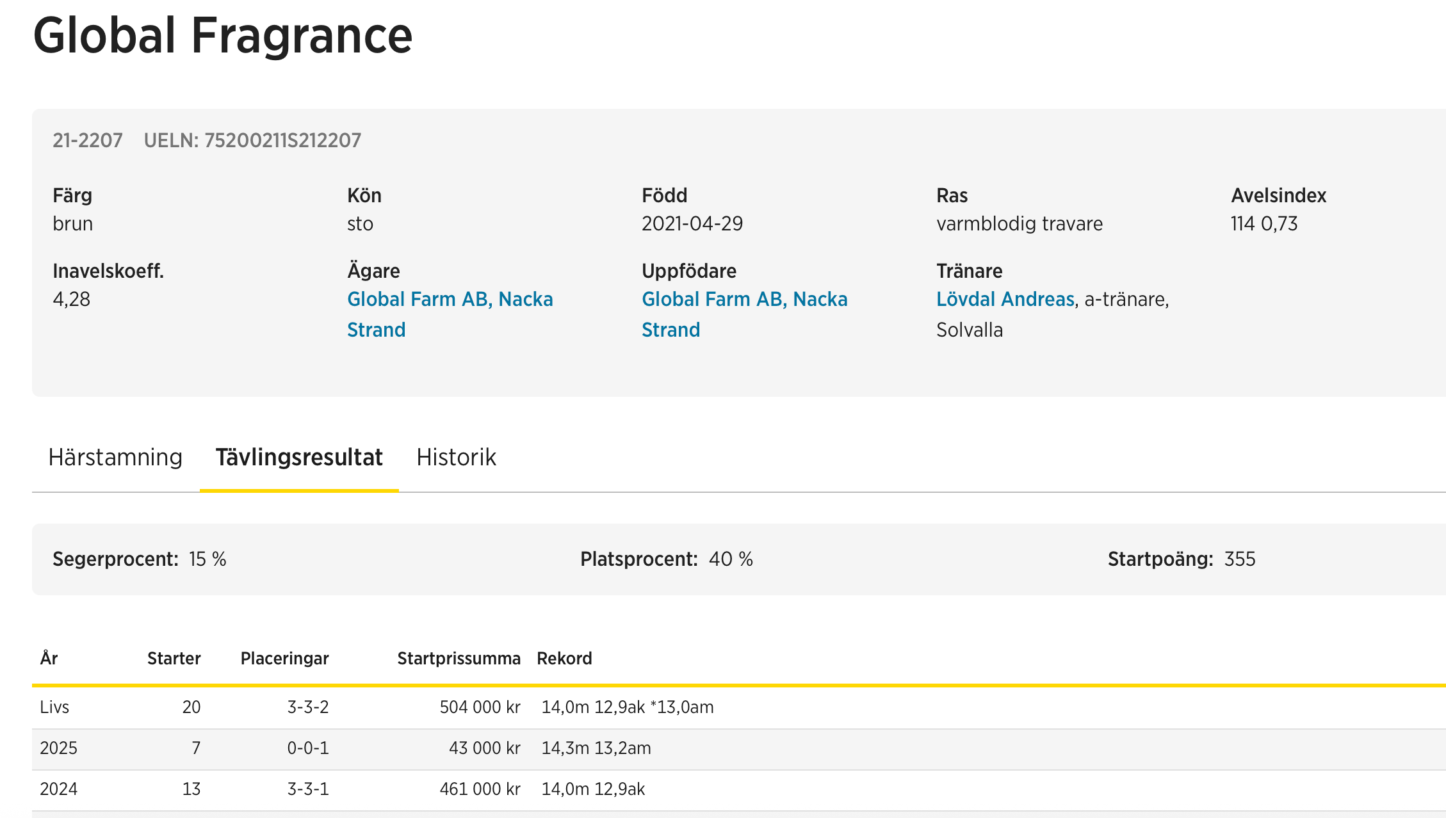
Task: Click the Tränare label
Action: tap(969, 271)
